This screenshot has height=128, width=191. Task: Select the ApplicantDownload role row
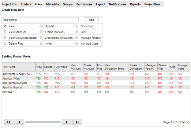click(x=96, y=83)
